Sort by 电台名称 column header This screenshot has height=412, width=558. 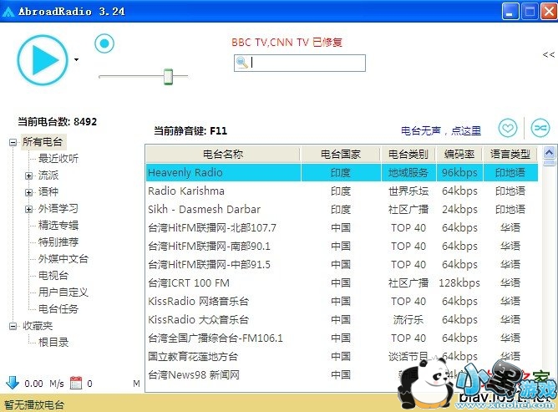223,155
